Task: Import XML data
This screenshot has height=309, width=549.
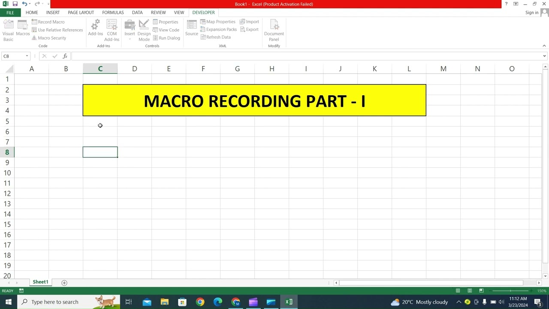Action: (249, 21)
